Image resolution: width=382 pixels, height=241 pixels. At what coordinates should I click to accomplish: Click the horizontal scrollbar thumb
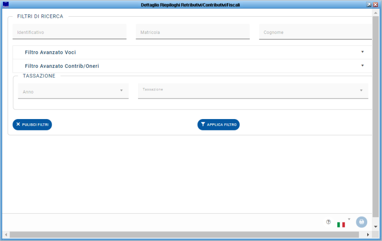(x=184, y=235)
